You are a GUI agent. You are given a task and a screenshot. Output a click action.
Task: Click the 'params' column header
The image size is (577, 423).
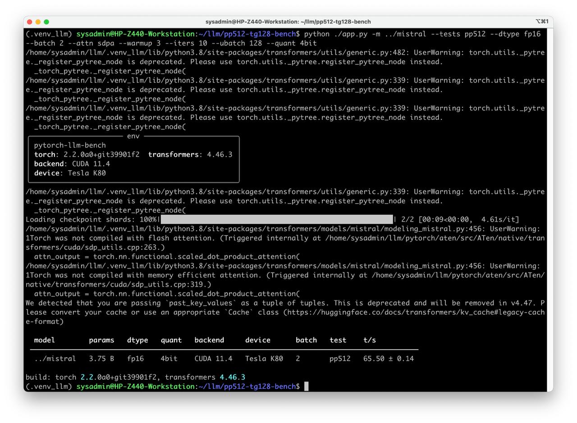101,340
